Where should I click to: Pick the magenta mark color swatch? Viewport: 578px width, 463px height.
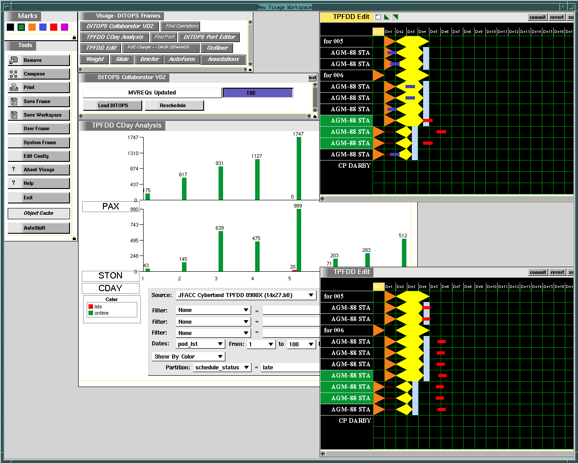(65, 27)
